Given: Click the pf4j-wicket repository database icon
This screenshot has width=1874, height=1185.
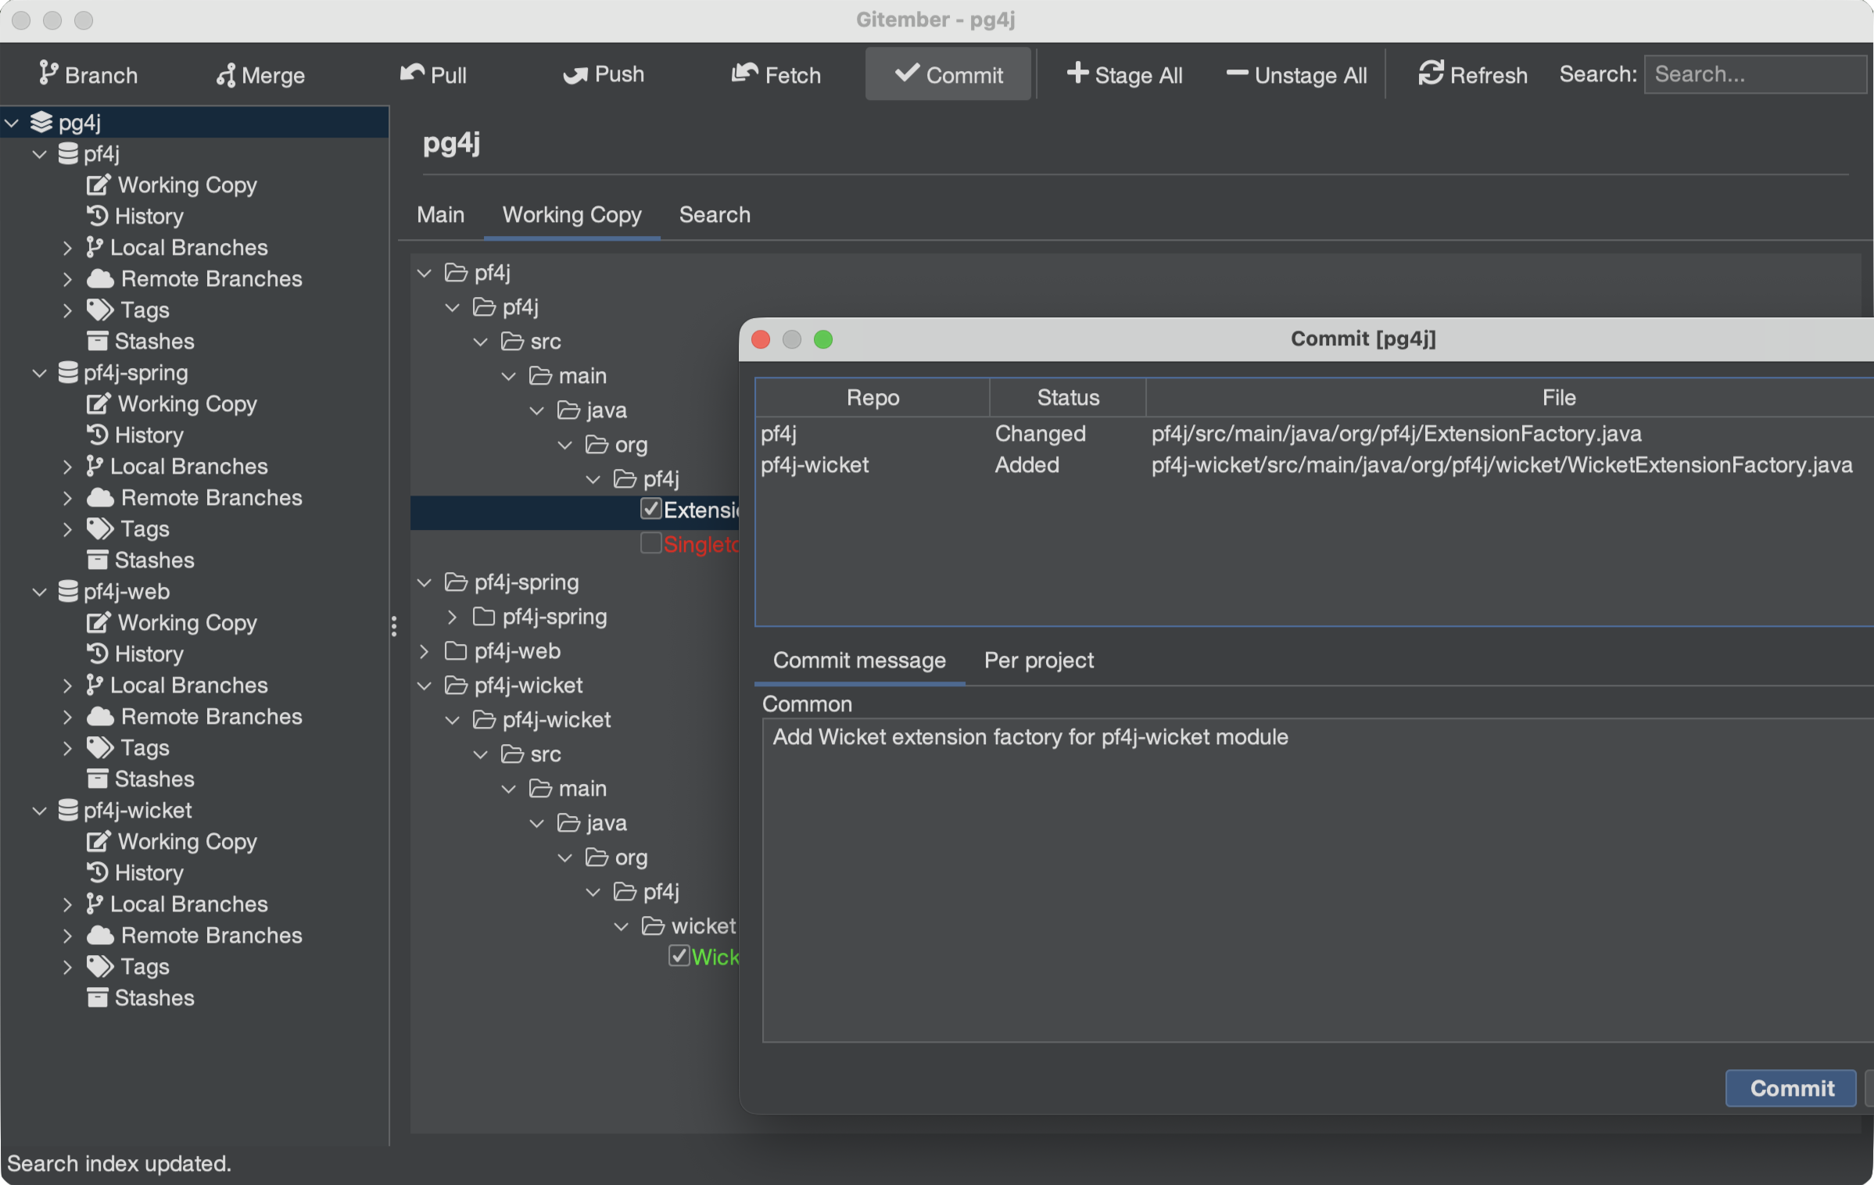Looking at the screenshot, I should pos(68,810).
